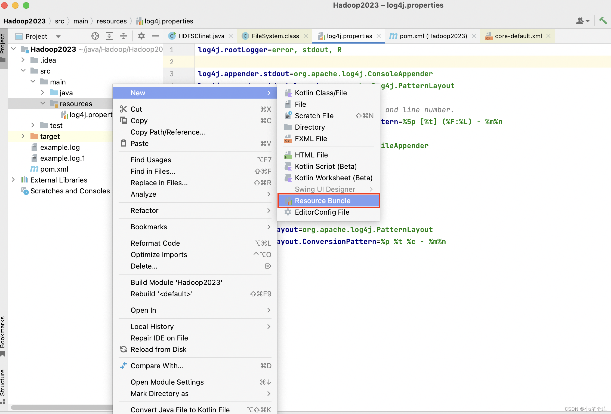Screen dimensions: 611x414
Task: Click the Select Opened File crosshair icon
Action: click(x=95, y=36)
